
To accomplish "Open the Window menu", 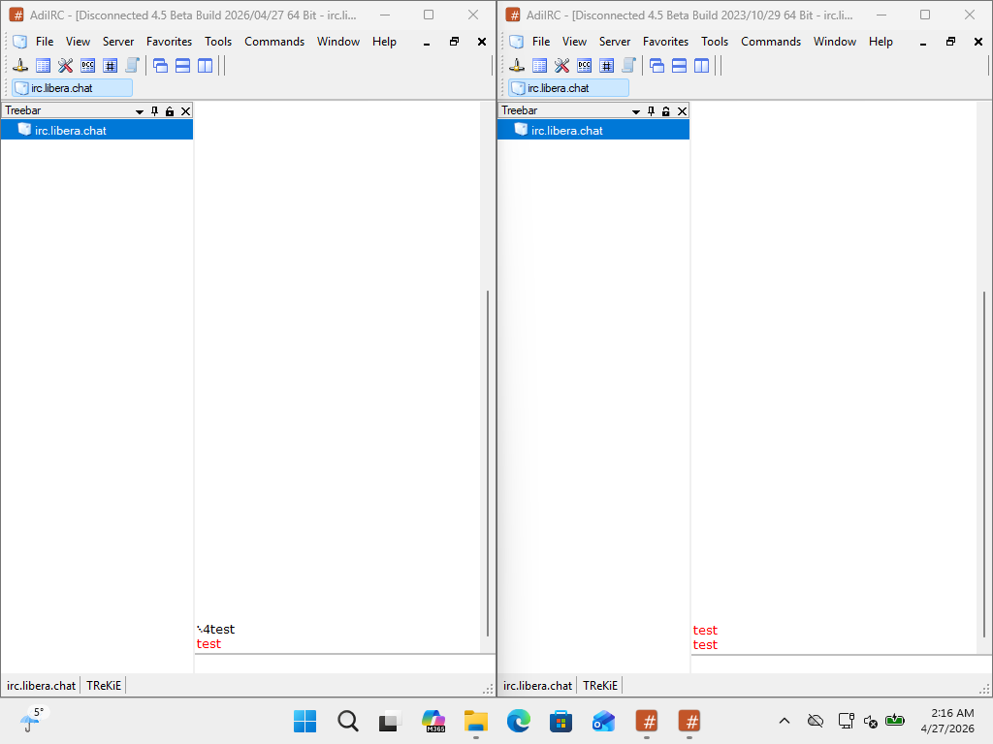I will (337, 41).
